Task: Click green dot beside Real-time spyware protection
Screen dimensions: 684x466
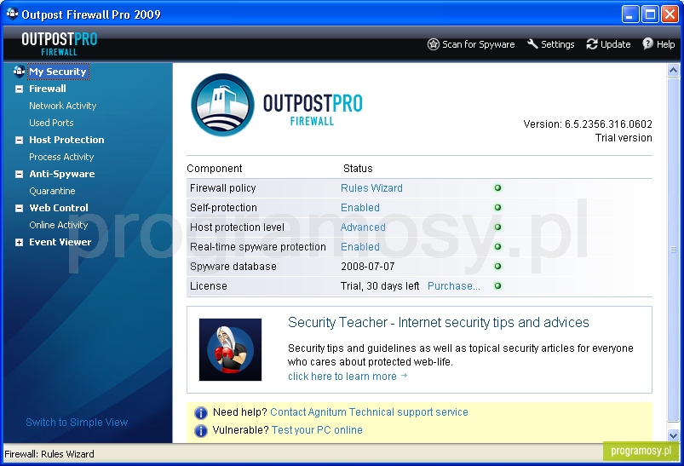Action: (497, 246)
